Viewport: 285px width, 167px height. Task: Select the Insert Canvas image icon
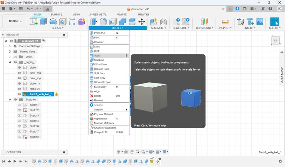260,22
